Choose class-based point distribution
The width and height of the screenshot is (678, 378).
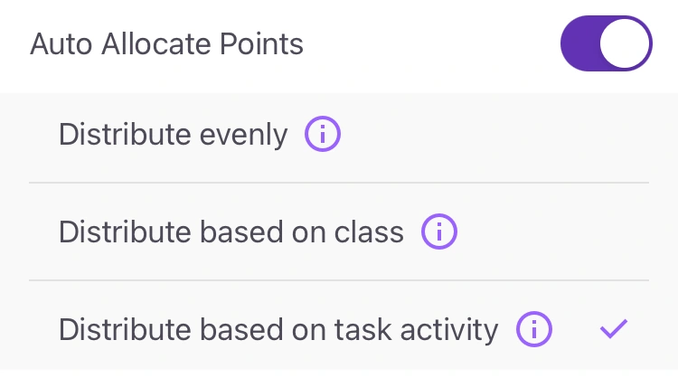click(x=231, y=233)
